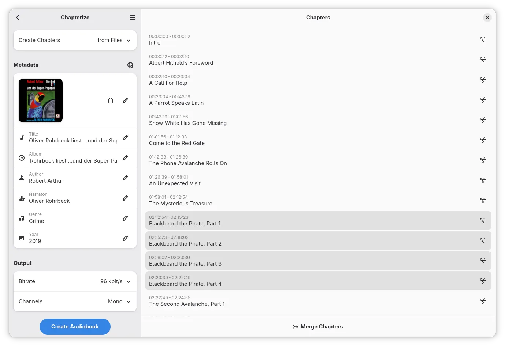Select The Mysterious Treasure chapter title
Screen dimensions: 505x346
(181, 204)
